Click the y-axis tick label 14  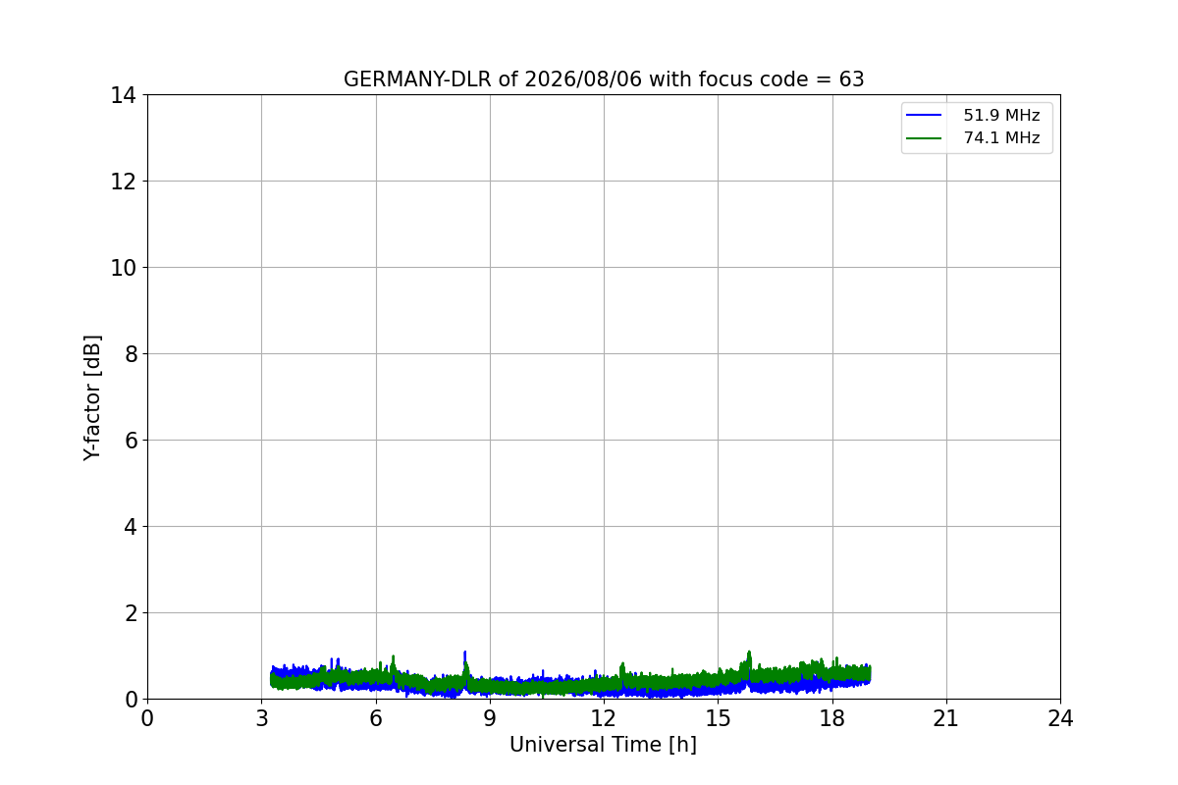point(125,95)
